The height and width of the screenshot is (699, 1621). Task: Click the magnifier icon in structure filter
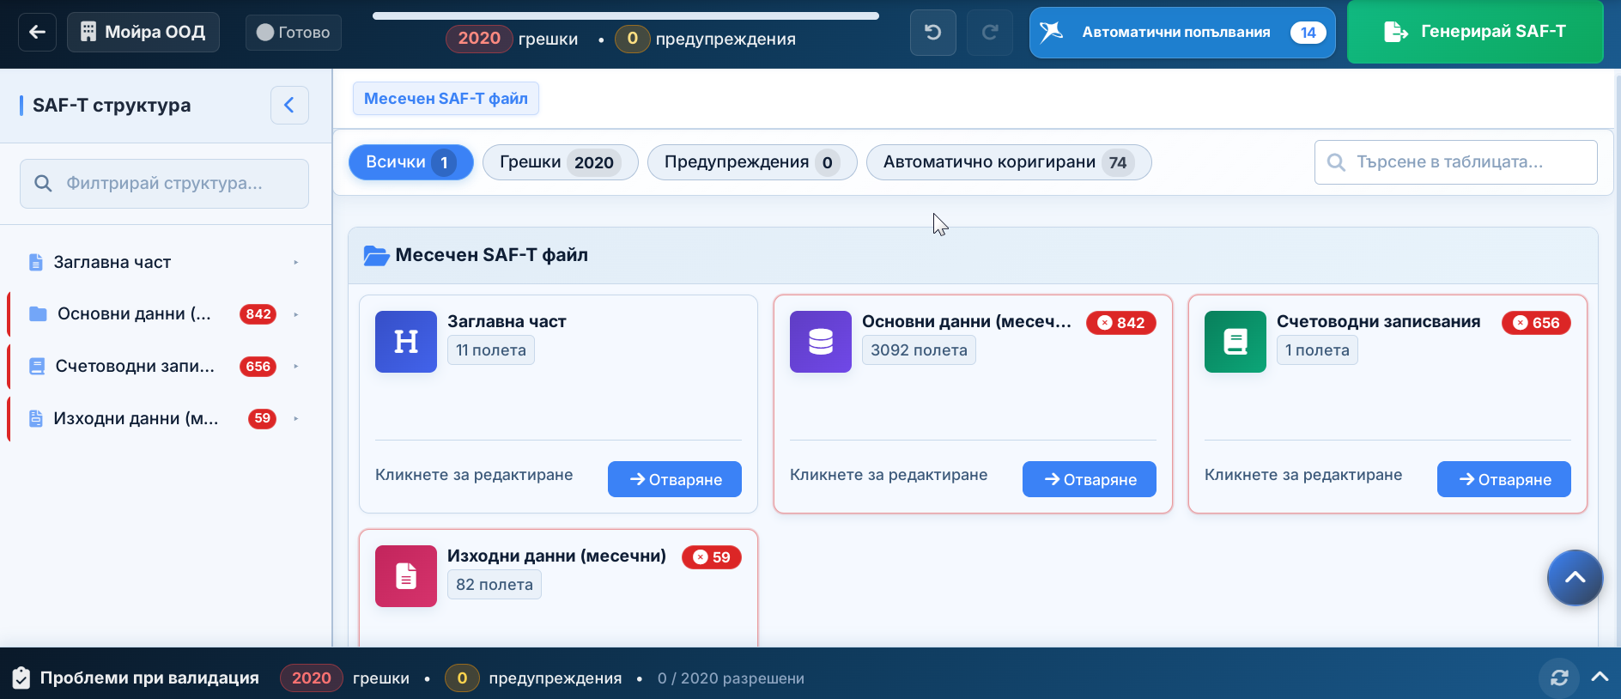point(43,183)
